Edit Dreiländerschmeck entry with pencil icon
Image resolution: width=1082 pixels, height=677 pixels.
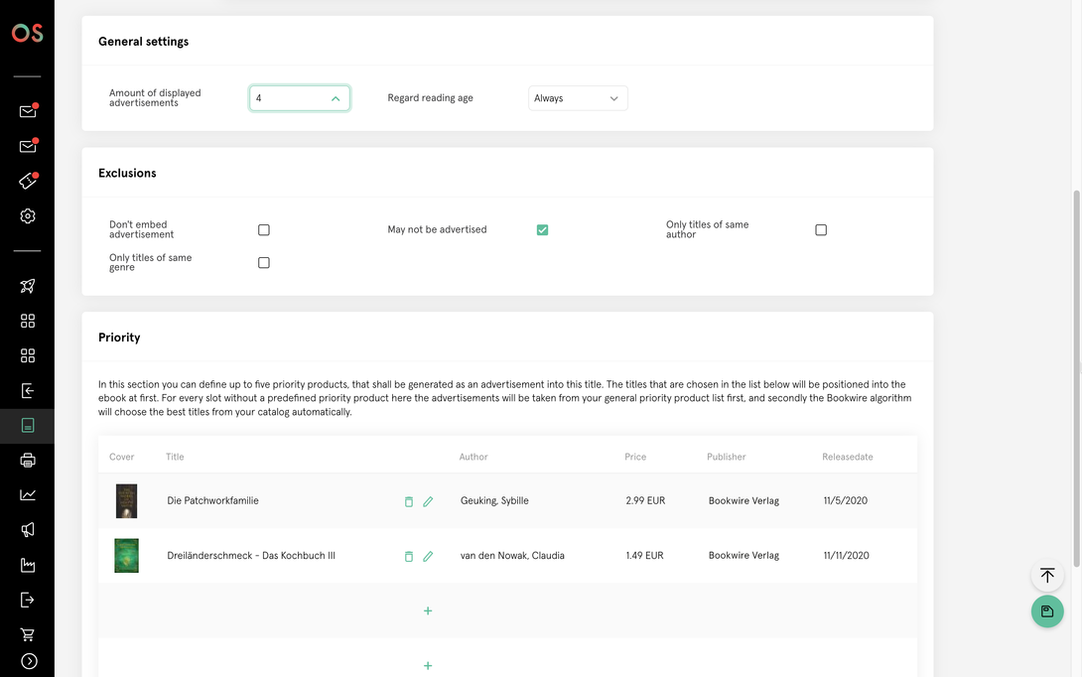pyautogui.click(x=428, y=556)
